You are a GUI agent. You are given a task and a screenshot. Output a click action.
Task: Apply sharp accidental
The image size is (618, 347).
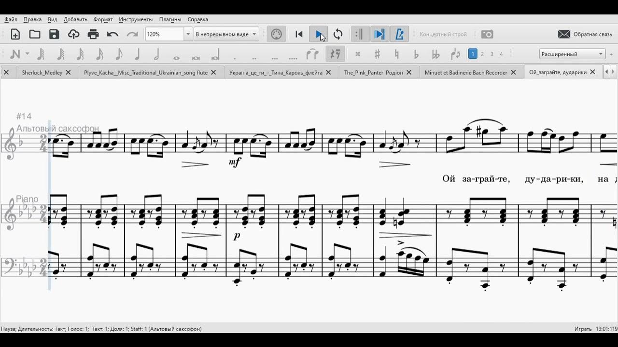(377, 54)
